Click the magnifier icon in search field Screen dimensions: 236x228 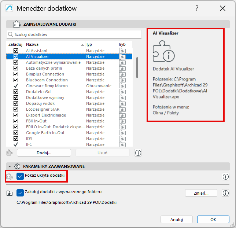pyautogui.click(x=10, y=34)
